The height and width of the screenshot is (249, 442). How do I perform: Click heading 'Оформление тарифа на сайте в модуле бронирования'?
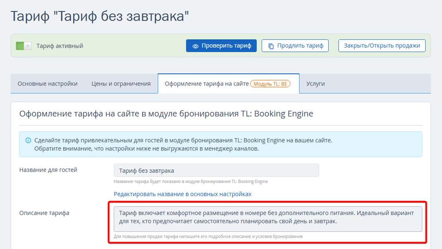point(166,114)
